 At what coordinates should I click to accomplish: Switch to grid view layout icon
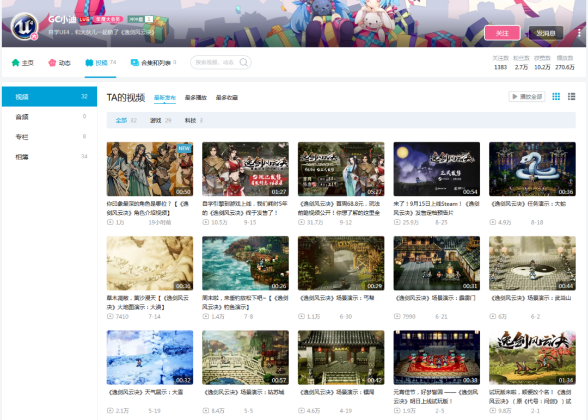(x=556, y=97)
